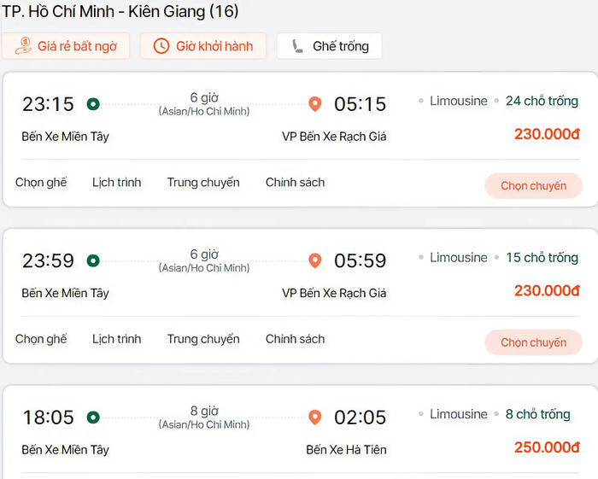Click the seat icon in Ghế trống filter

(297, 46)
